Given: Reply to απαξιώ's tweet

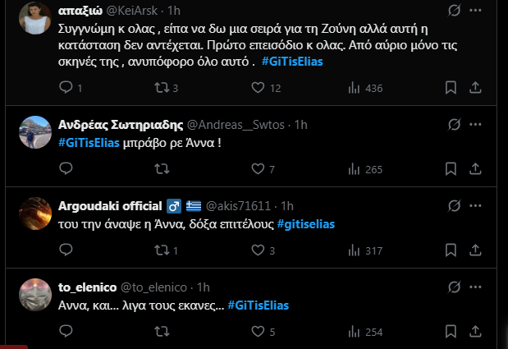Looking at the screenshot, I should pos(67,88).
